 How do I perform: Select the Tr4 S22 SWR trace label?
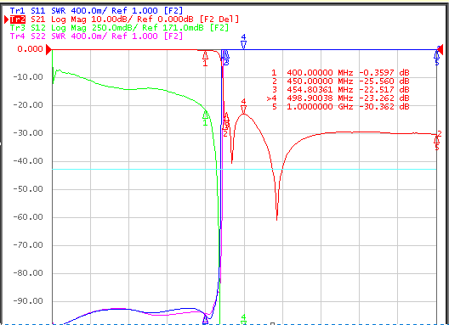tap(96, 36)
